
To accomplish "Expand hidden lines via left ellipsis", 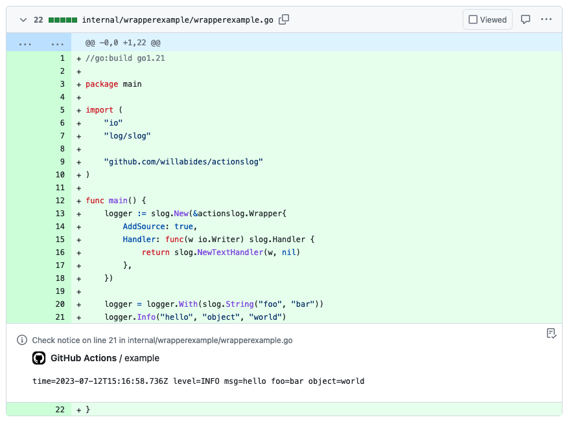I will [x=25, y=43].
